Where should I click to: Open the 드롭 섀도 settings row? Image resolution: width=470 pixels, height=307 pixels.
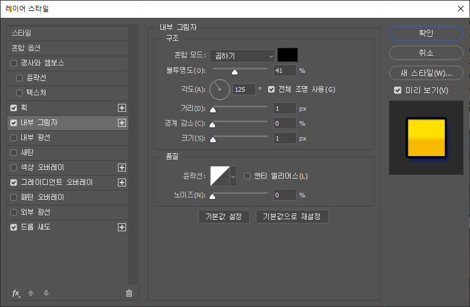pos(68,227)
